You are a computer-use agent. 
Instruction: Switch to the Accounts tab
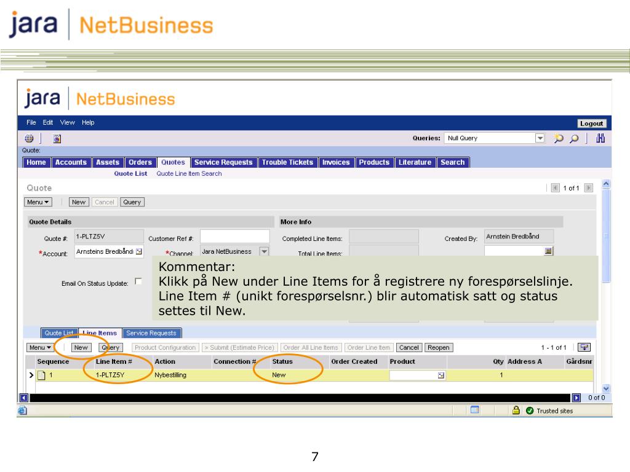pyautogui.click(x=71, y=162)
